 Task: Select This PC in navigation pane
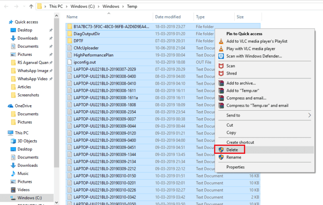click(x=21, y=133)
